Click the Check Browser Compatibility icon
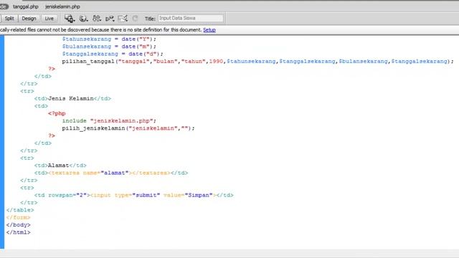459x258 pixels. pyautogui.click(x=123, y=19)
